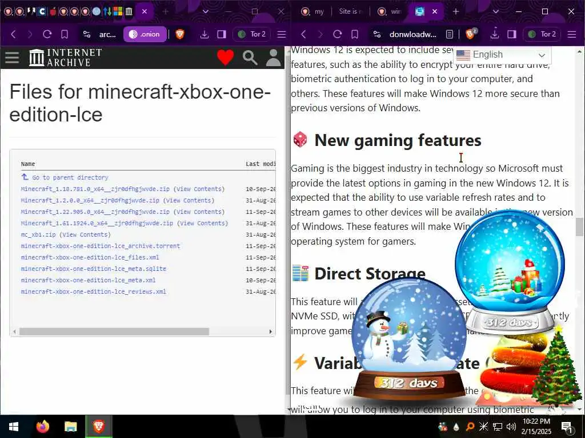Click the file listing scrollbar right arrow

pyautogui.click(x=270, y=331)
